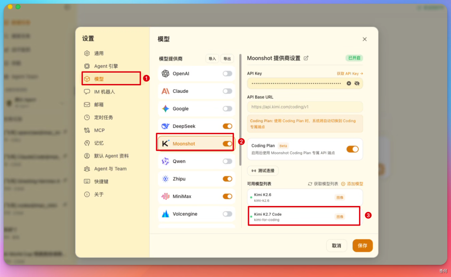
Task: Click the Zhipu logo icon
Action: 165,179
